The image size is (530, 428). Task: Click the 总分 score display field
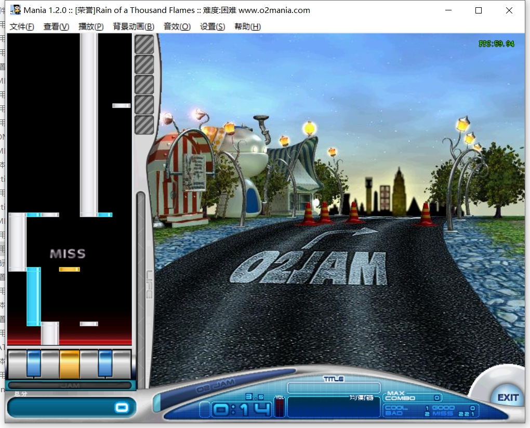click(71, 407)
